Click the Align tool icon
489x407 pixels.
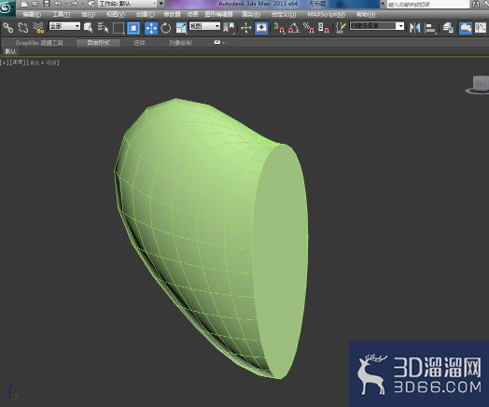[x=431, y=28]
